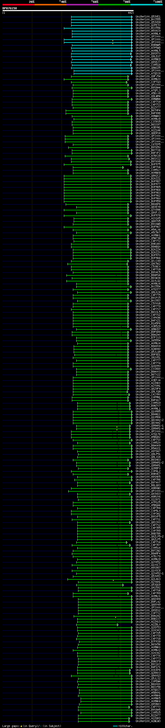Open hit UniRef100_Q53VE1
Viewport: 165px width, 728px height.
click(x=148, y=17)
